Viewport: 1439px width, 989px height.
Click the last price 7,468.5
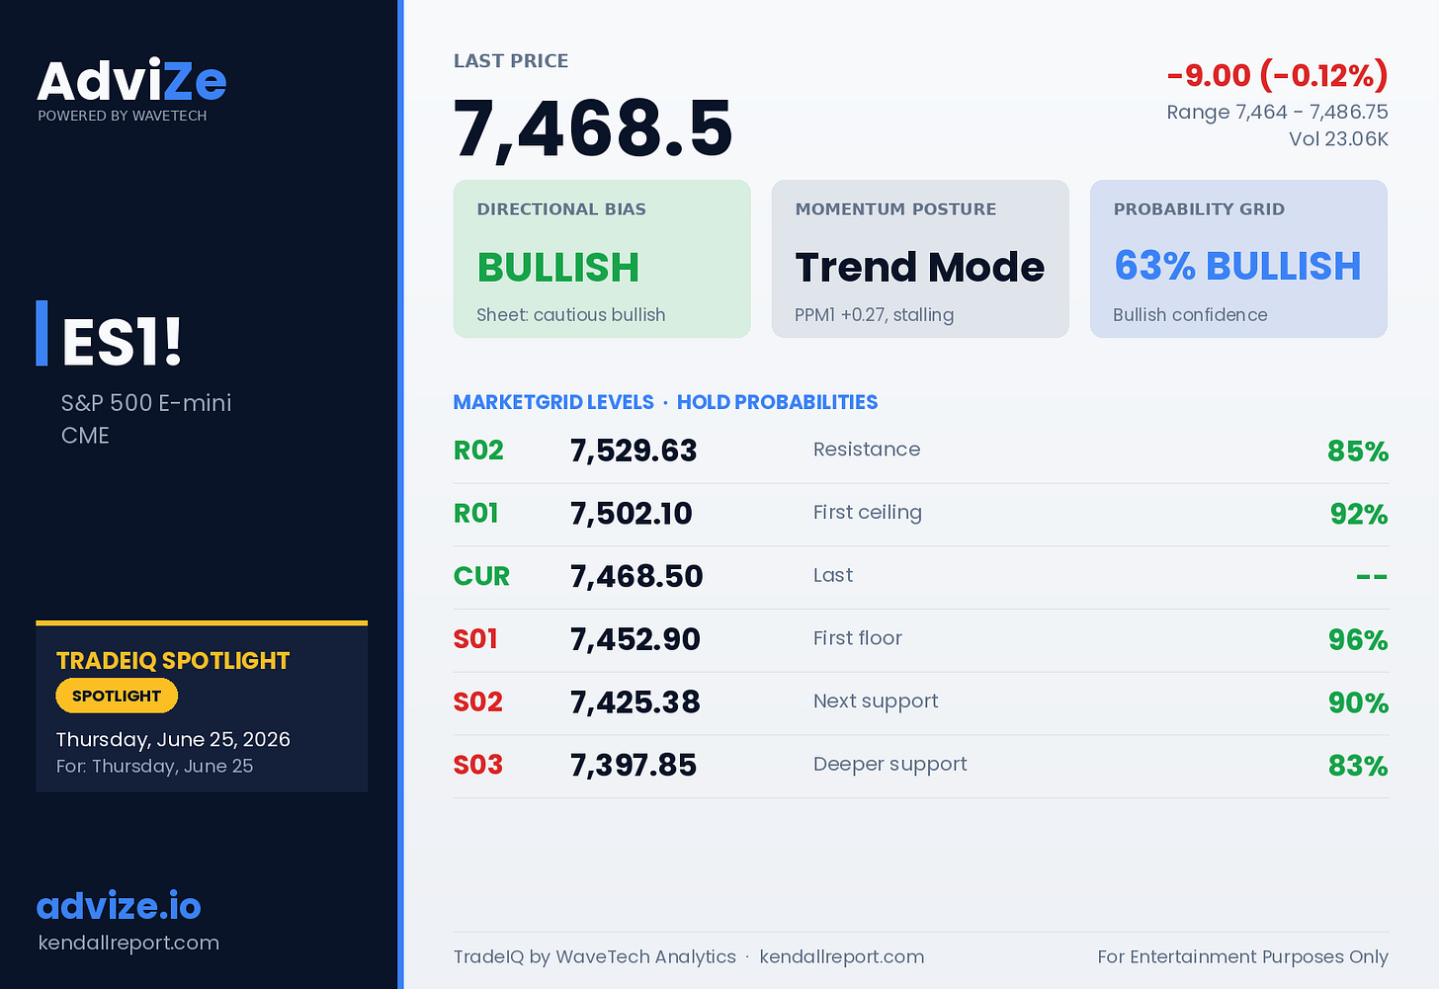[x=593, y=128]
